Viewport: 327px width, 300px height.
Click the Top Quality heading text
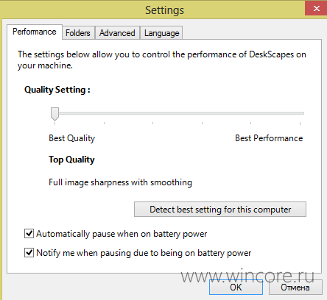tap(71, 160)
